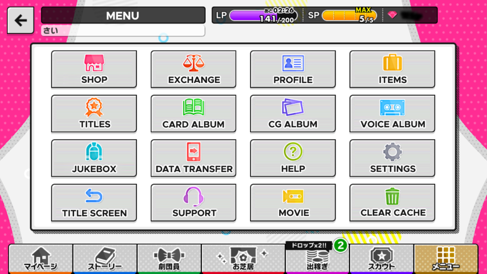
Task: Open the ITEMS bag tile
Action: (392, 69)
